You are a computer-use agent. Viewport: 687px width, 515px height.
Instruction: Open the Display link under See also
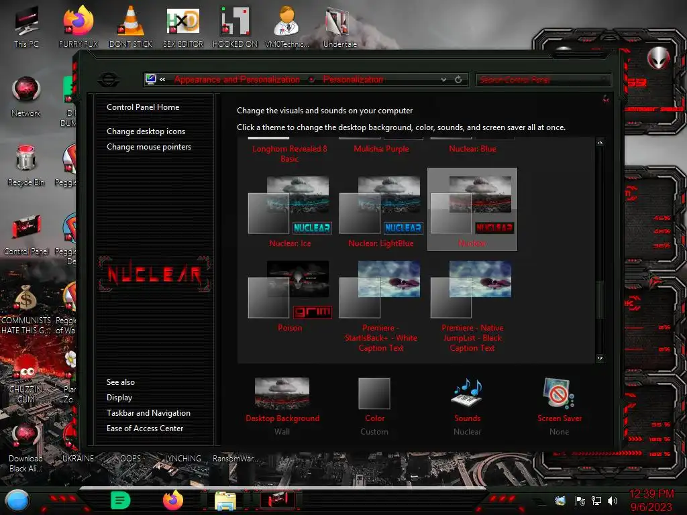pyautogui.click(x=119, y=398)
